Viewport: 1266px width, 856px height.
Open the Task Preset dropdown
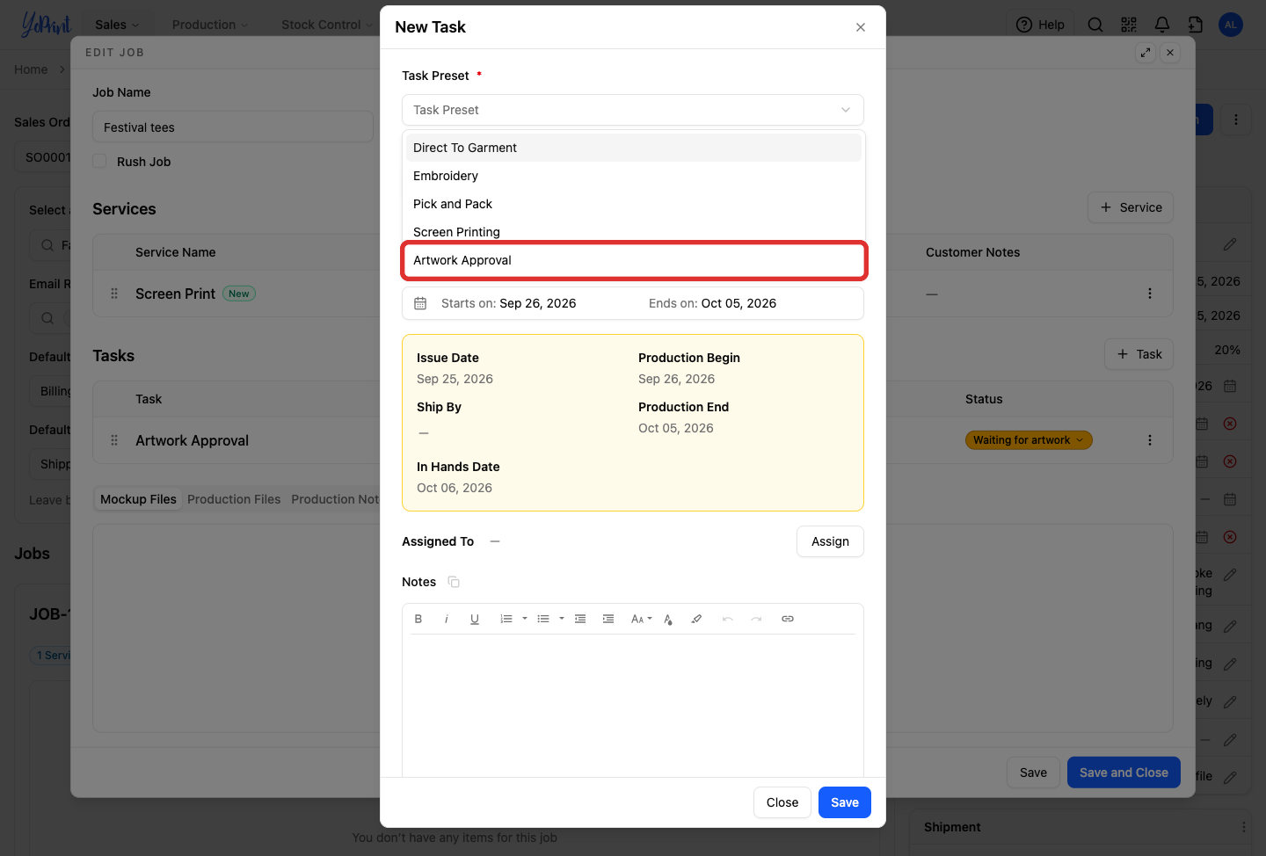[633, 110]
